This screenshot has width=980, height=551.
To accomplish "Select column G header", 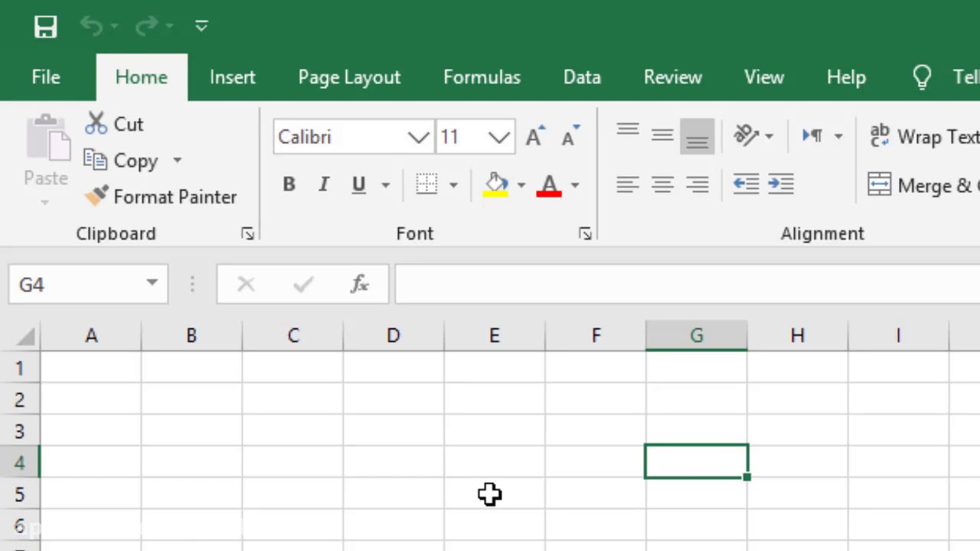I will pyautogui.click(x=697, y=336).
